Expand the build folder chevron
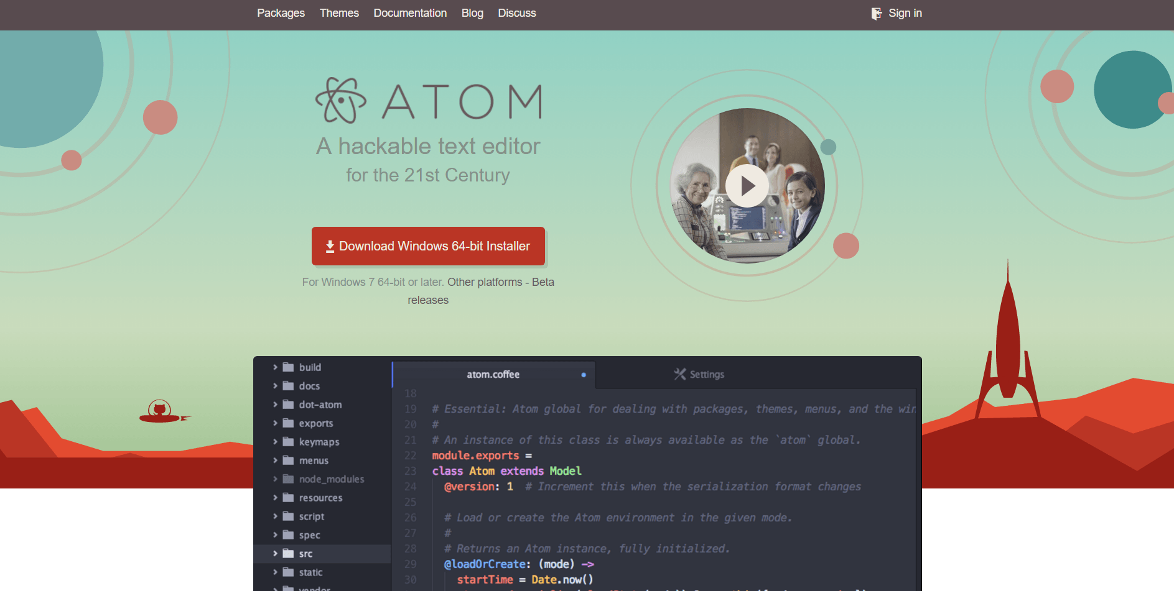Viewport: 1174px width, 591px height. tap(275, 367)
